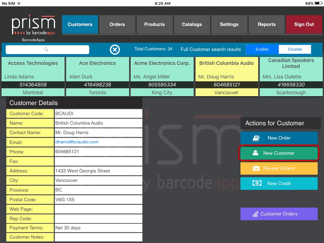
Task: Click the Phone field 604685121
Action: 98,152
